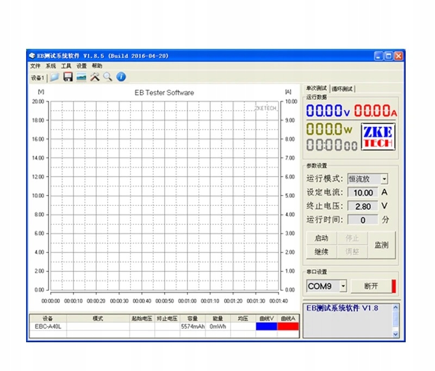
Task: Click the log panel scroll down arrow
Action: tap(396, 334)
